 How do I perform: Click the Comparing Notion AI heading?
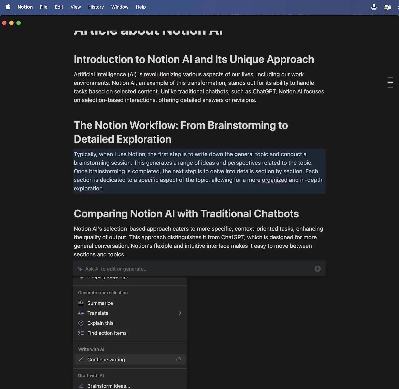click(x=186, y=214)
